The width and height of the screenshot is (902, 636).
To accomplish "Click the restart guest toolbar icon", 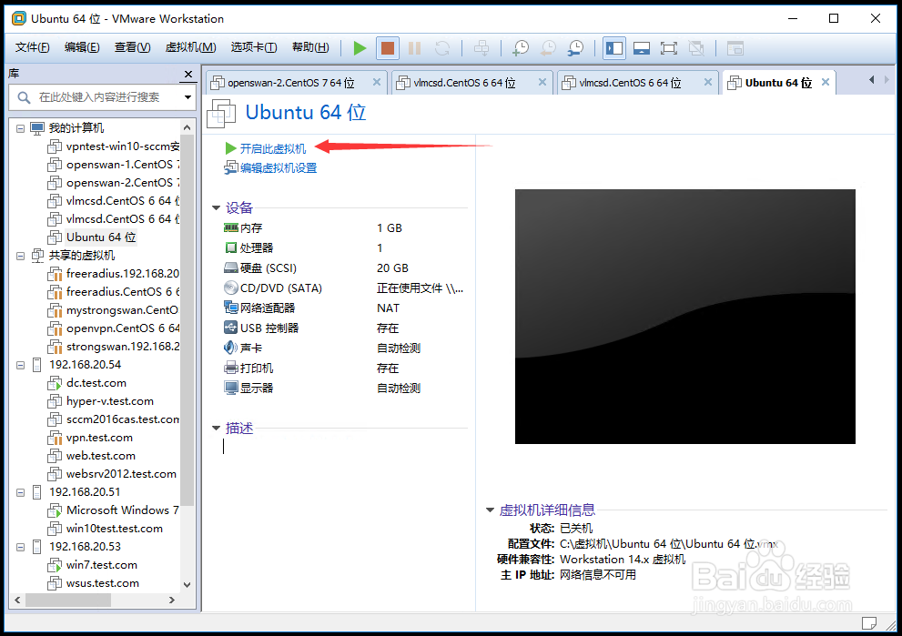I will (441, 48).
